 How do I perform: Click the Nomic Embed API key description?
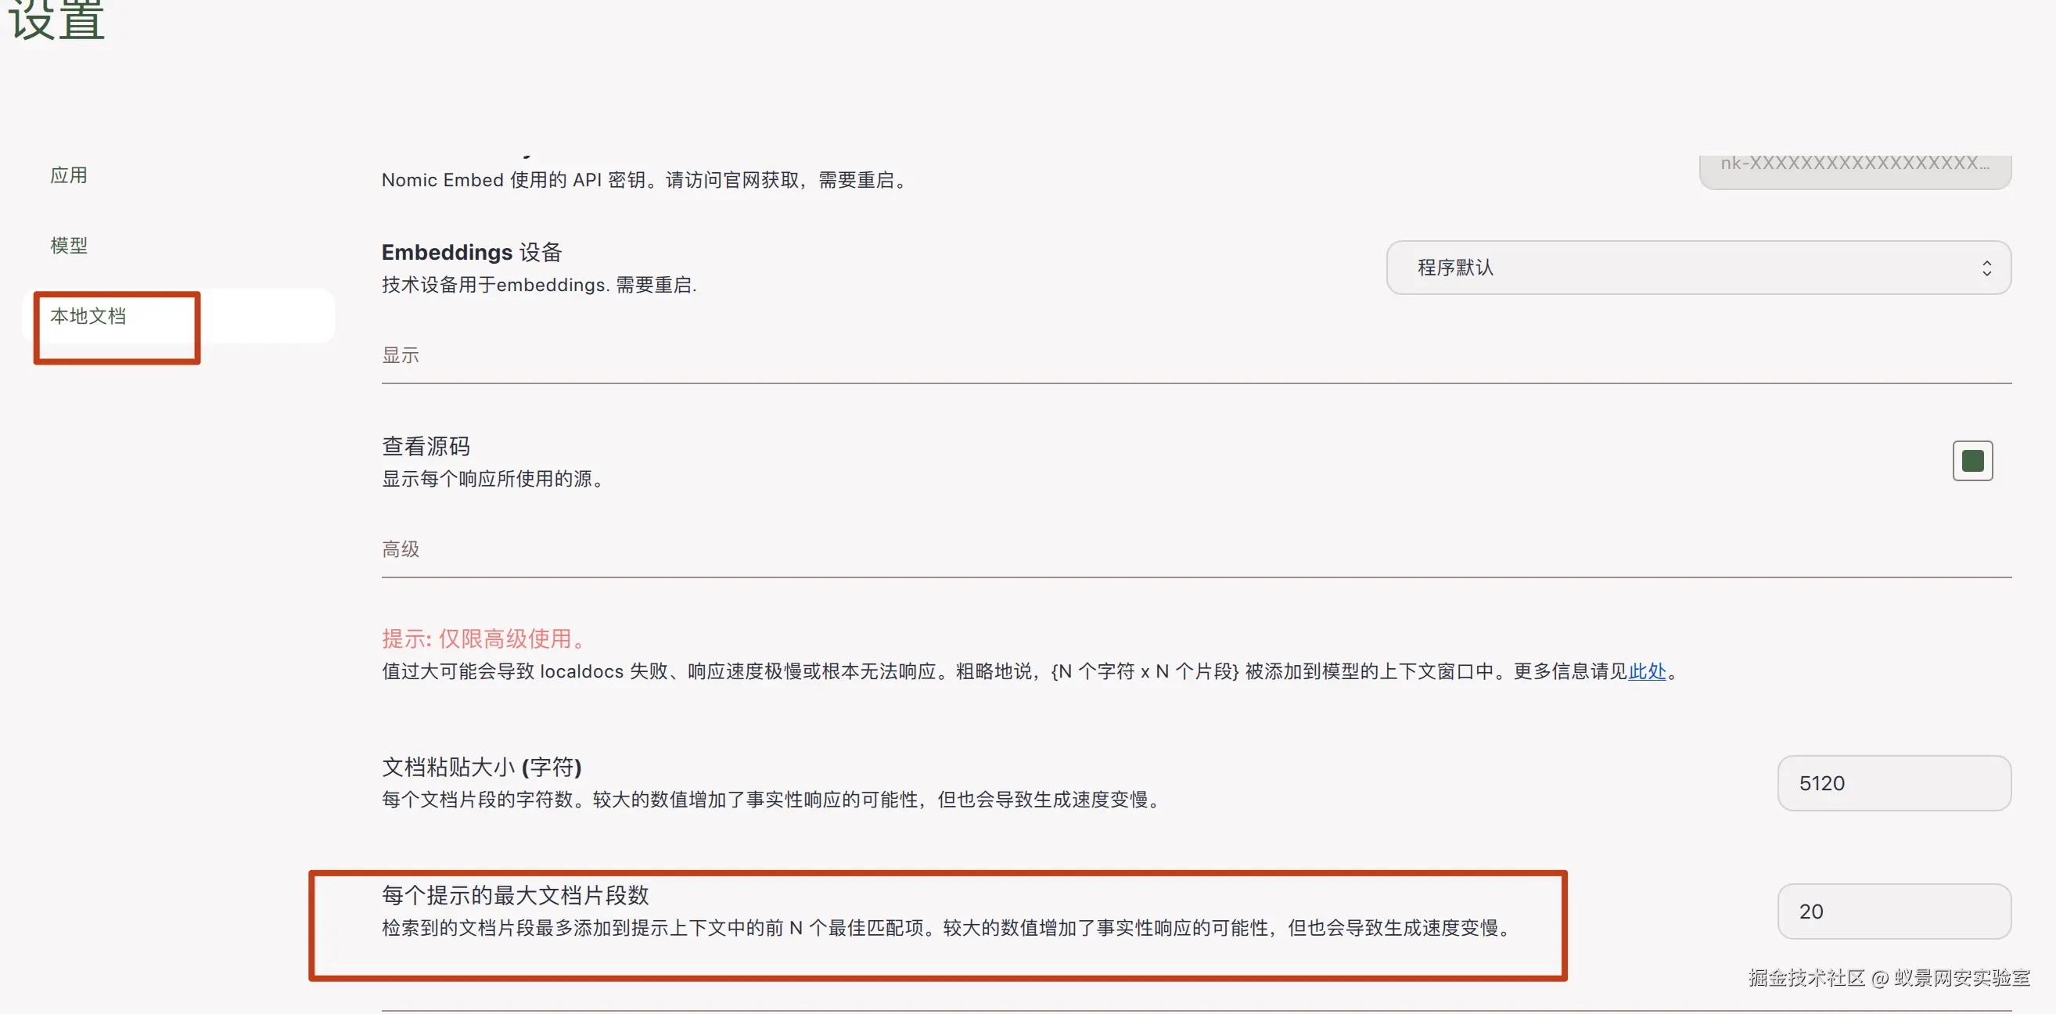point(644,181)
